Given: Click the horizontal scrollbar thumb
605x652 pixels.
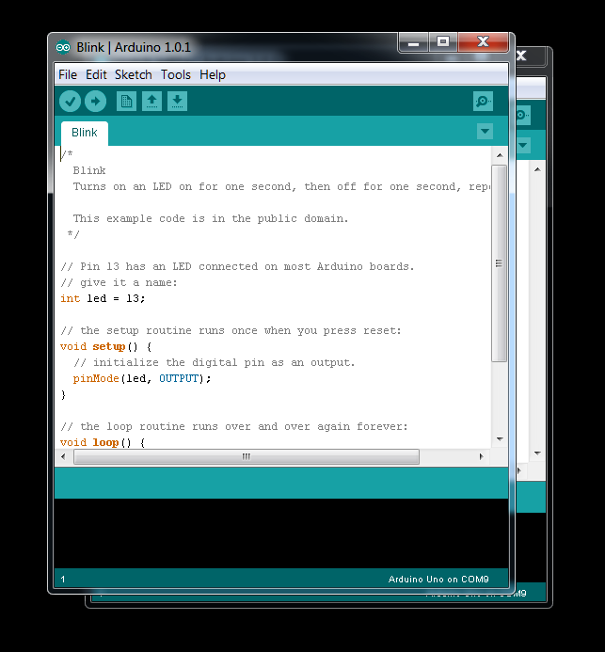Looking at the screenshot, I should (x=247, y=456).
